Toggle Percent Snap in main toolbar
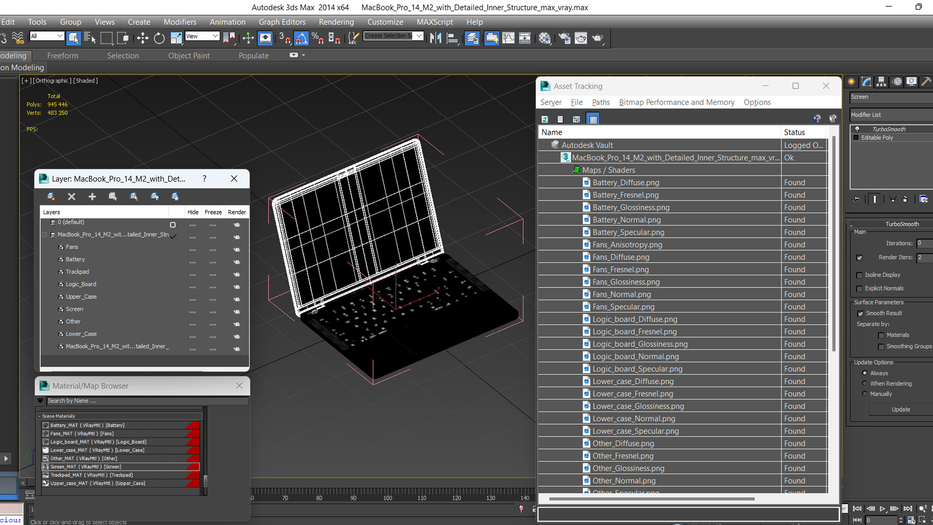Viewport: 933px width, 525px height. (318, 38)
